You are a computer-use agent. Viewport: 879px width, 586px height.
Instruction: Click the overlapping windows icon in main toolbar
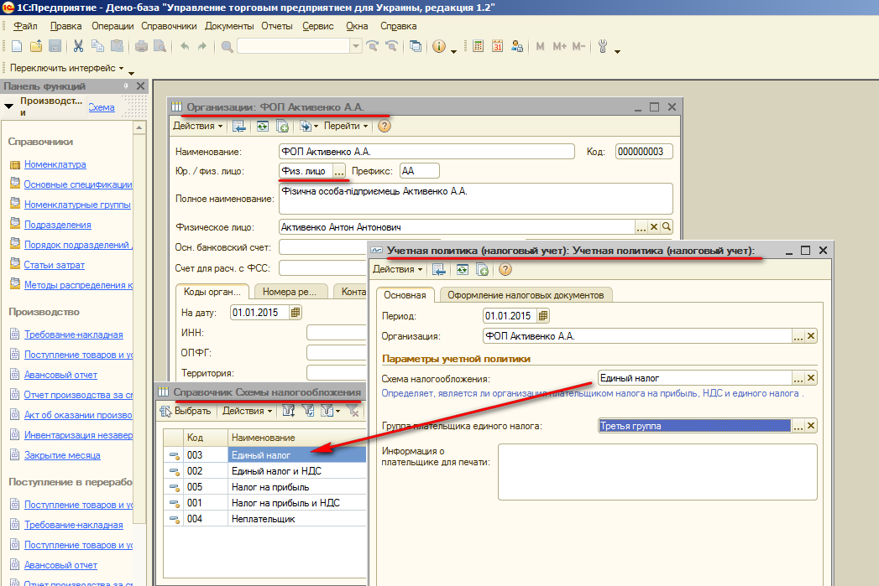pyautogui.click(x=416, y=46)
